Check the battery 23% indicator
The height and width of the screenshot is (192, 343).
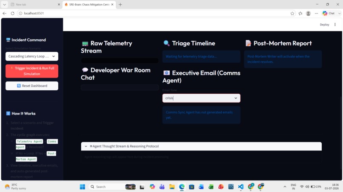pos(316,187)
